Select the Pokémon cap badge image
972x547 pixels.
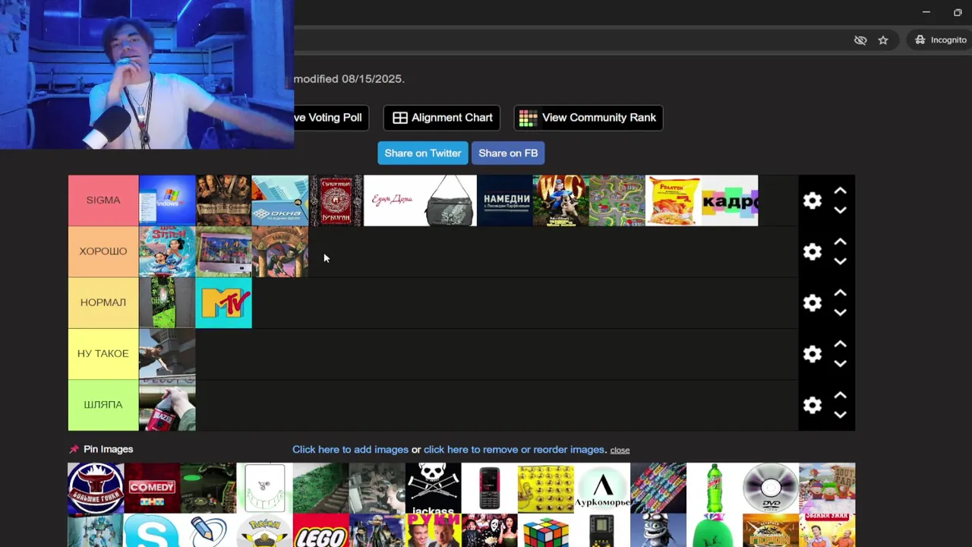(x=264, y=531)
